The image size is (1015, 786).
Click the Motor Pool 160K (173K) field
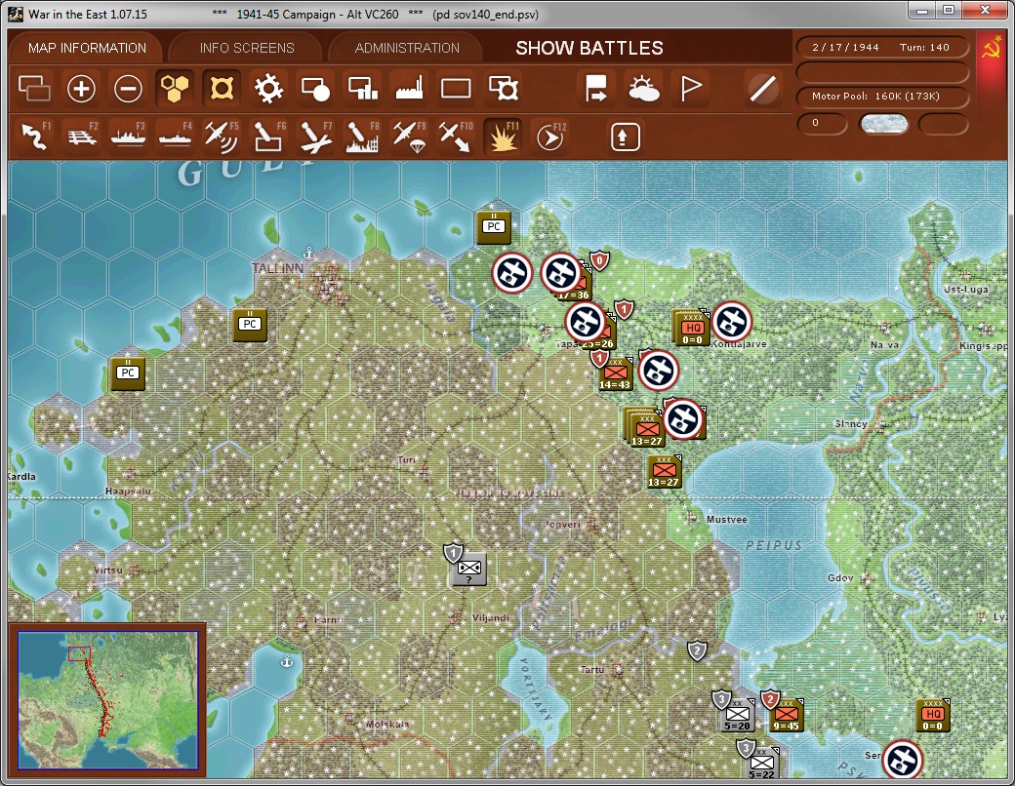click(x=881, y=97)
